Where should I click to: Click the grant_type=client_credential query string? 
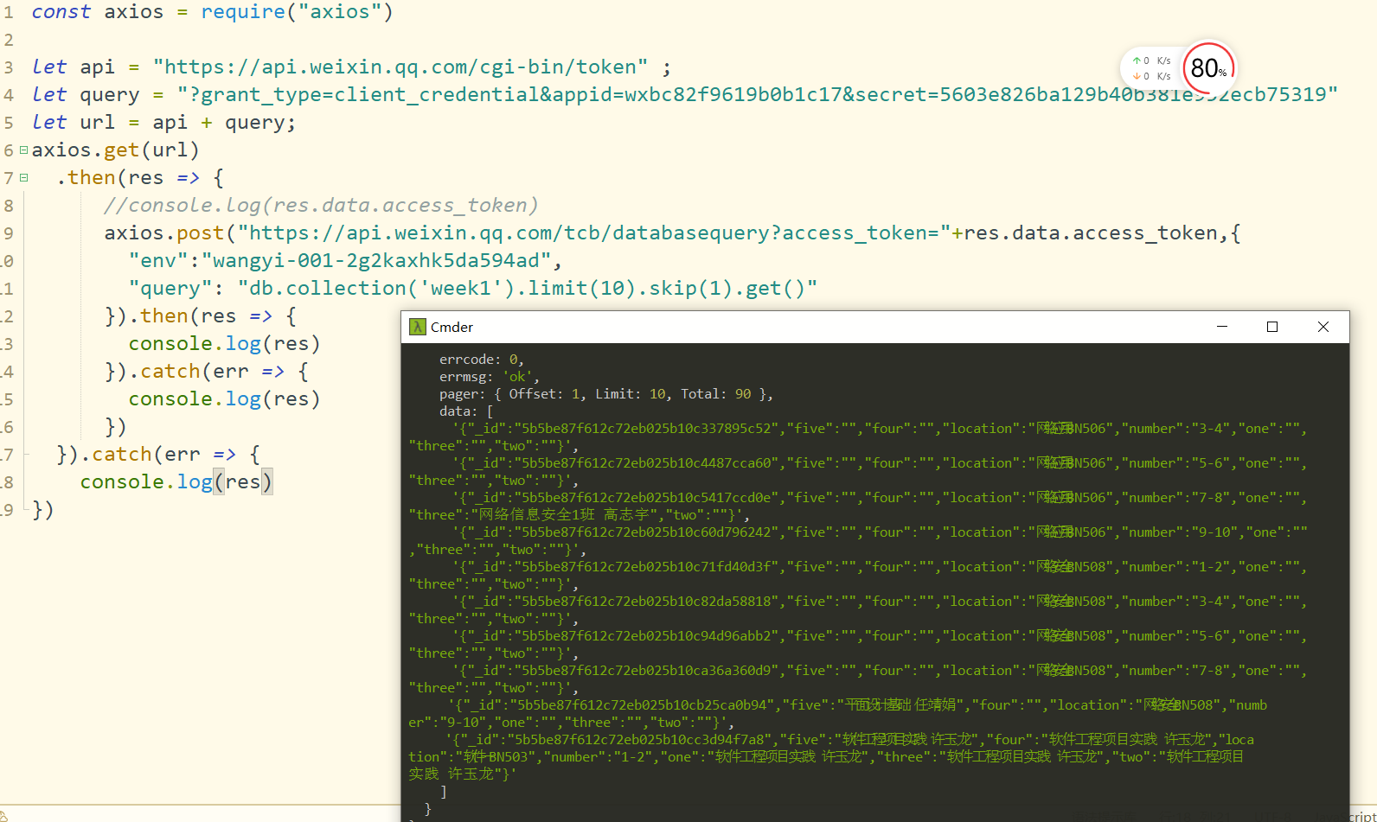click(x=758, y=95)
